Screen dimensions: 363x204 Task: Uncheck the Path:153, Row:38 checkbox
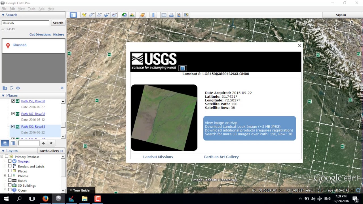coord(13,101)
